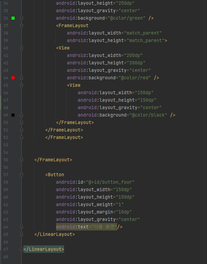Collapse the View fold on line 40
The image size is (207, 264).
pyautogui.click(x=21, y=48)
